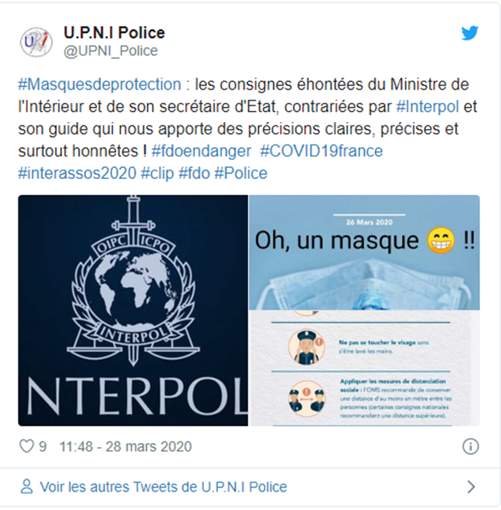
Task: Open the #Masquesdeprotection hashtag
Action: 99,84
